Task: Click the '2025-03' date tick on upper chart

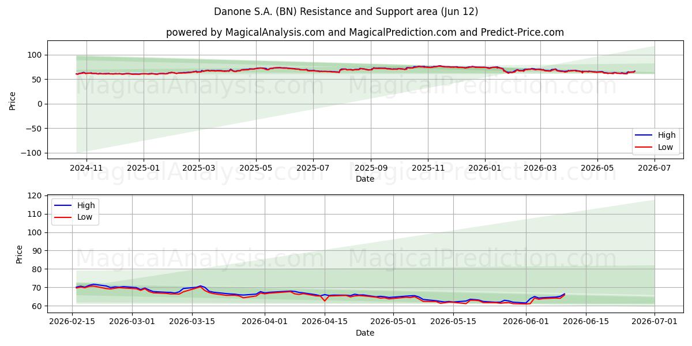Action: click(x=199, y=167)
